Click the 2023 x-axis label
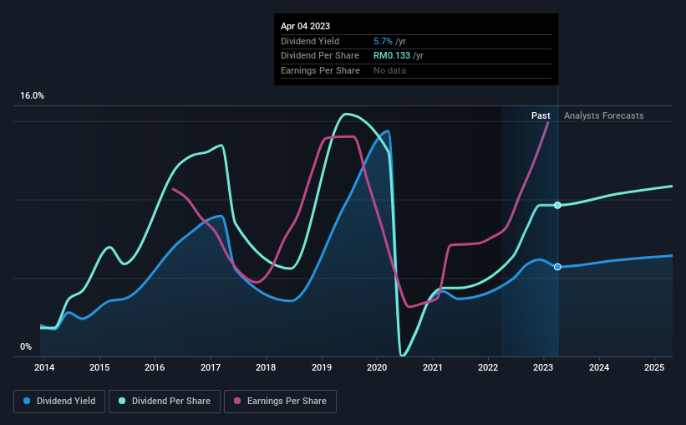Image resolution: width=686 pixels, height=425 pixels. pos(543,367)
